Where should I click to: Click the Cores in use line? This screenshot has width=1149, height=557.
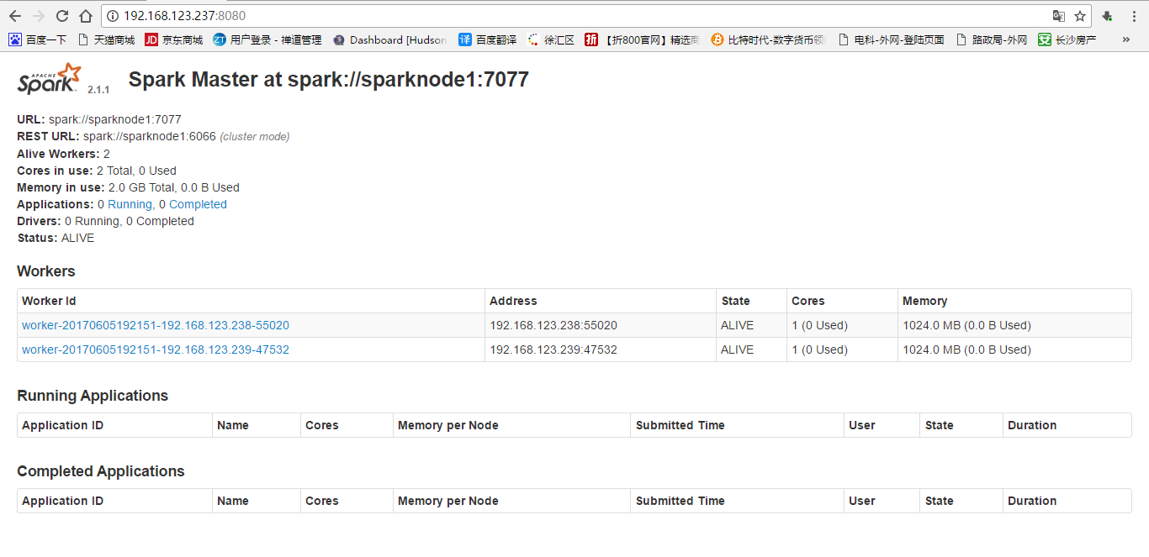pos(97,171)
